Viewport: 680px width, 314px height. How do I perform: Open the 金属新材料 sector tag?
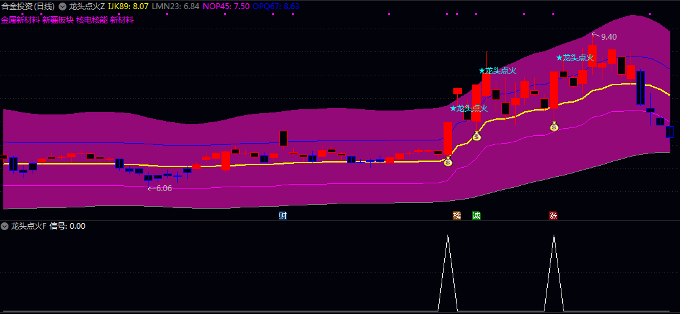click(x=20, y=20)
